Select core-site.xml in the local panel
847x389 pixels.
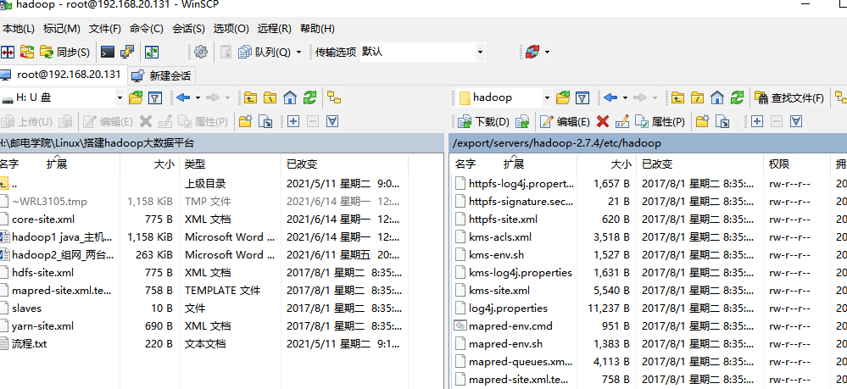[43, 220]
